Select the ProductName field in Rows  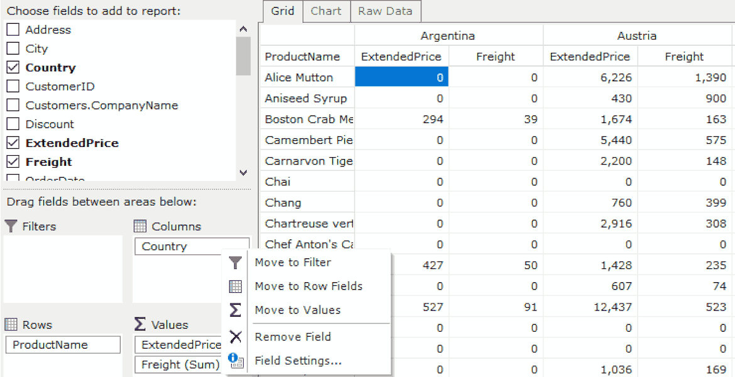(x=63, y=345)
